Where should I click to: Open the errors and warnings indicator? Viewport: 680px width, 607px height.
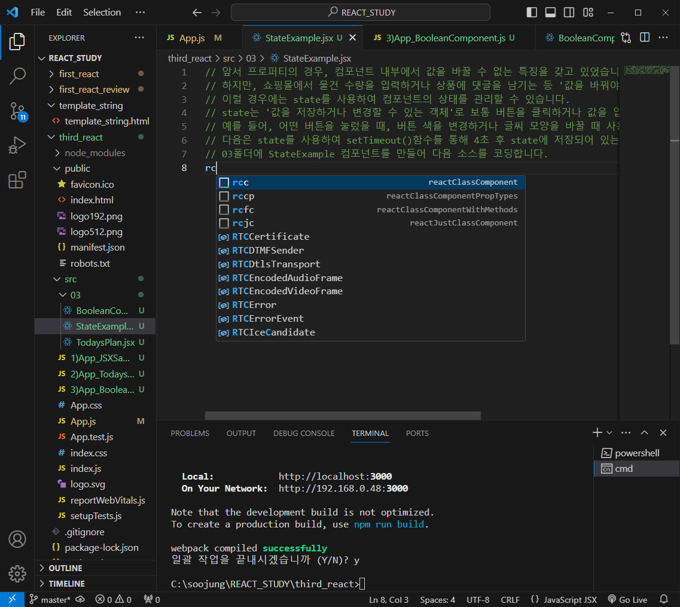pos(113,600)
